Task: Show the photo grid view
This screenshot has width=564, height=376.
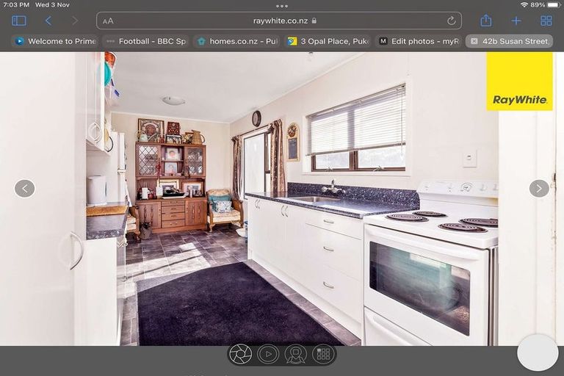Action: click(322, 355)
